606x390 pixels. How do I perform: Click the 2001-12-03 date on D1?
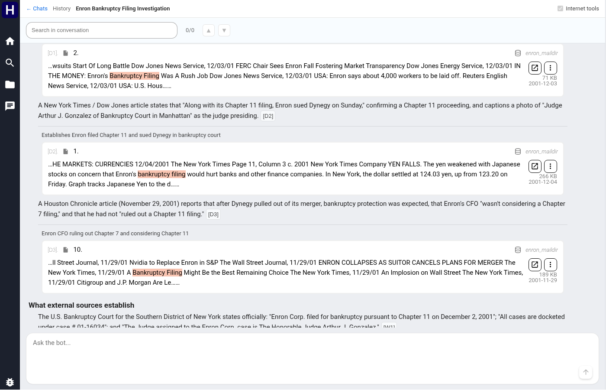(x=543, y=84)
